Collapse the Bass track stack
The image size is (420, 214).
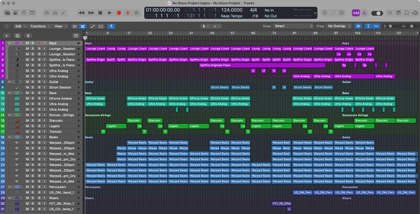9,93
